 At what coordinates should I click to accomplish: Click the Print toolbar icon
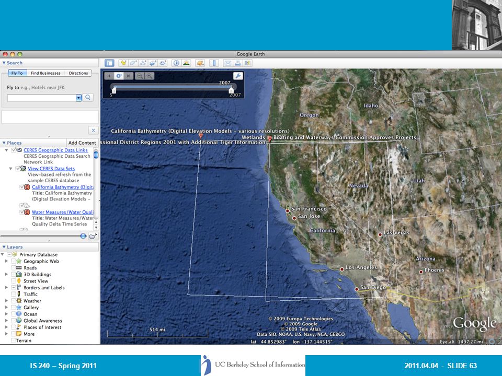[237, 63]
